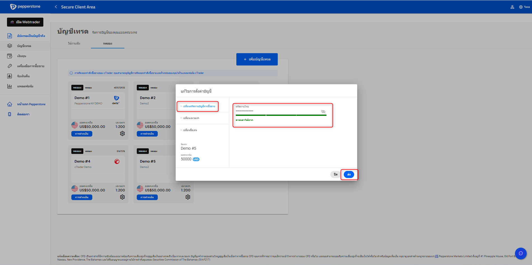Toggle password visibility eye icon
The width and height of the screenshot is (532, 265).
[323, 112]
